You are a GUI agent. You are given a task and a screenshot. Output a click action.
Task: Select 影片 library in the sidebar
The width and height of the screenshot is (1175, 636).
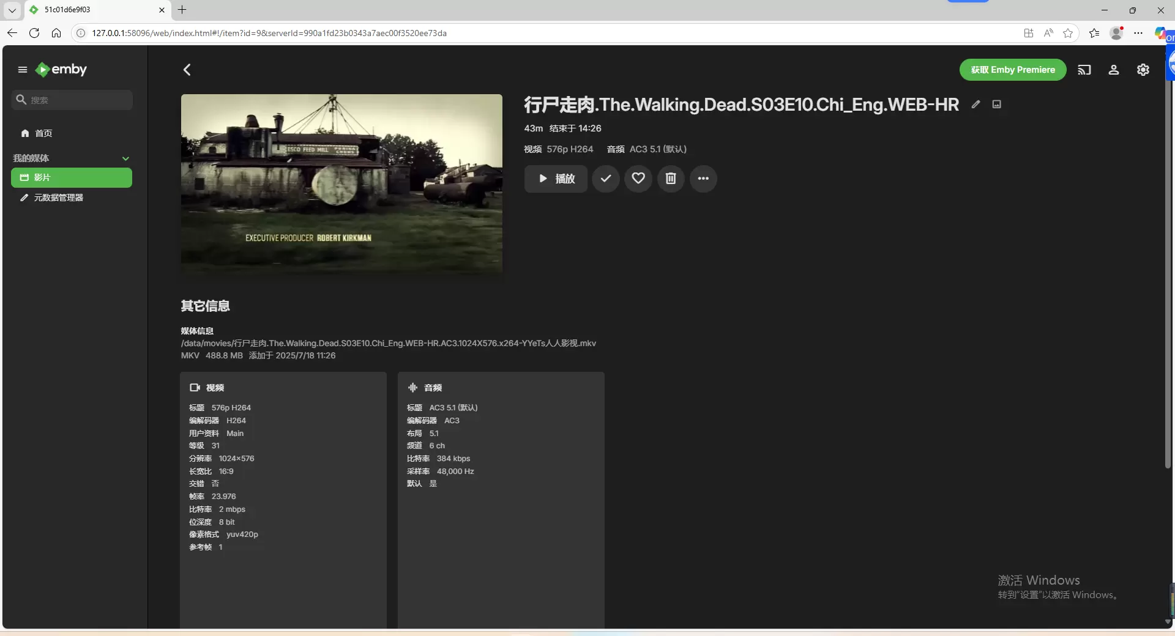pos(71,178)
